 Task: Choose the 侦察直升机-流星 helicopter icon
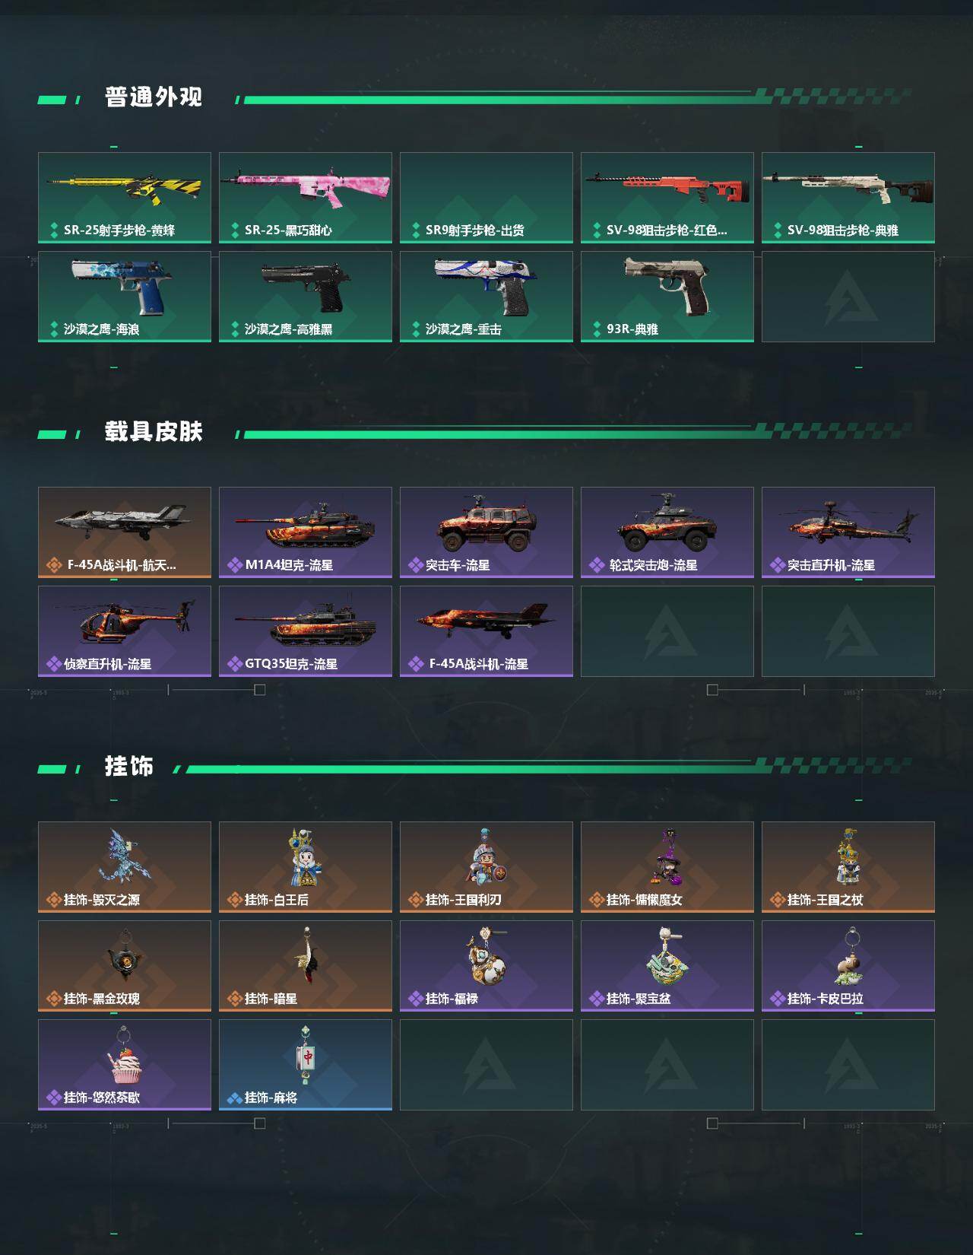tap(125, 631)
